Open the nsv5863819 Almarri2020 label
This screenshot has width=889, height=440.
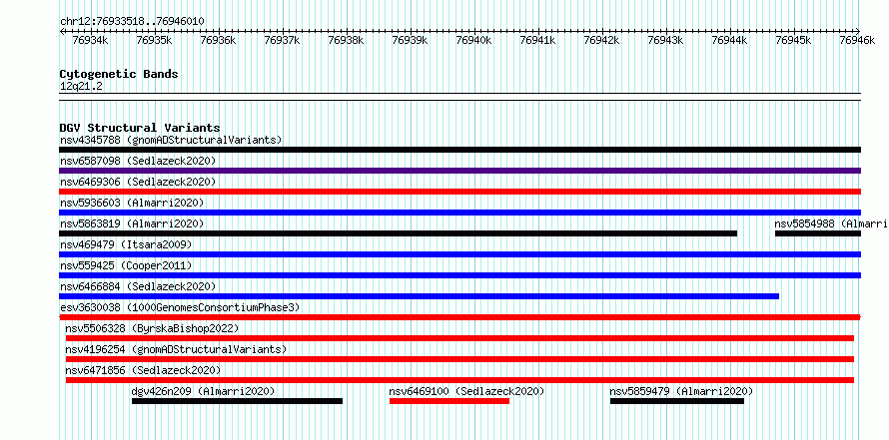pyautogui.click(x=132, y=223)
